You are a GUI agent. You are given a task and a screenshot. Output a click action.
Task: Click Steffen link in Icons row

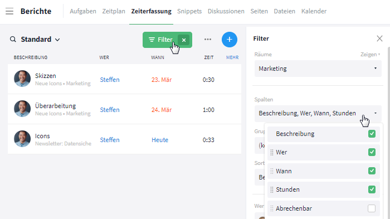pos(110,140)
